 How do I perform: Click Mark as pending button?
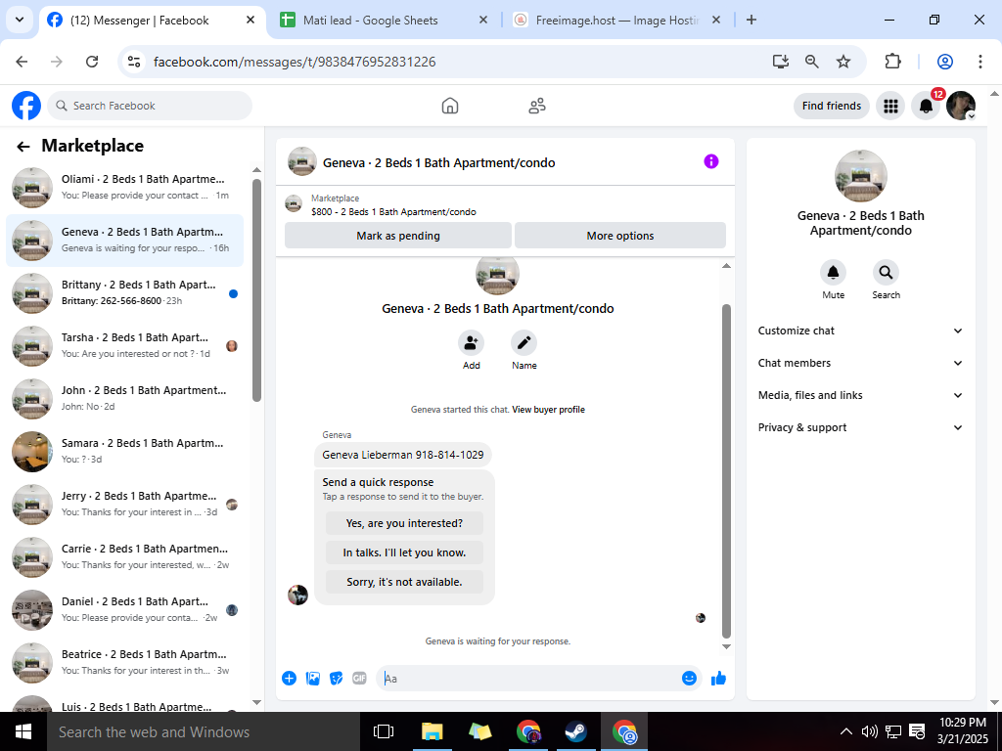[x=398, y=236]
